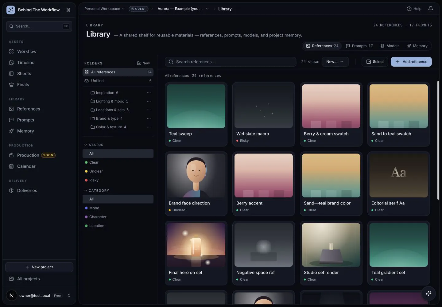
Task: Open the Lighting & mood folder options menu
Action: click(149, 101)
